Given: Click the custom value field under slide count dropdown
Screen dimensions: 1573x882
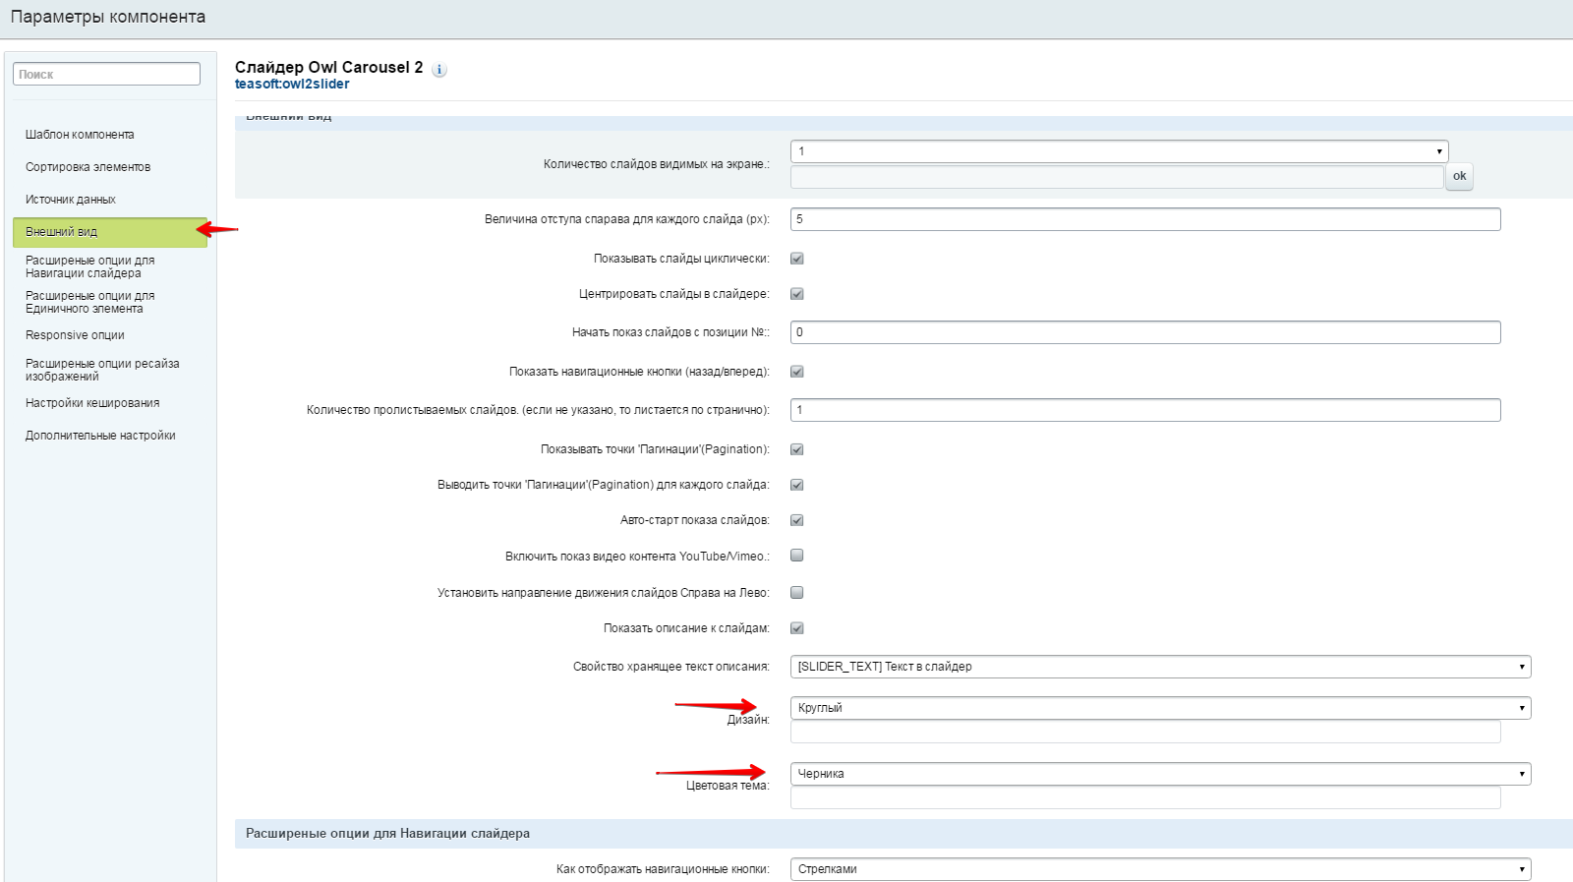Looking at the screenshot, I should (1117, 177).
